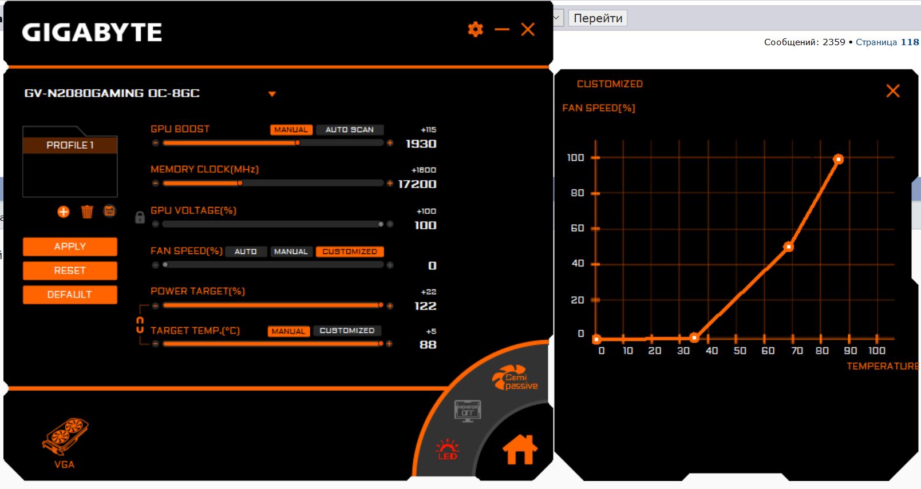This screenshot has height=489, width=921.
Task: Decrease GPU Voltage with minus icon
Action: (x=156, y=224)
